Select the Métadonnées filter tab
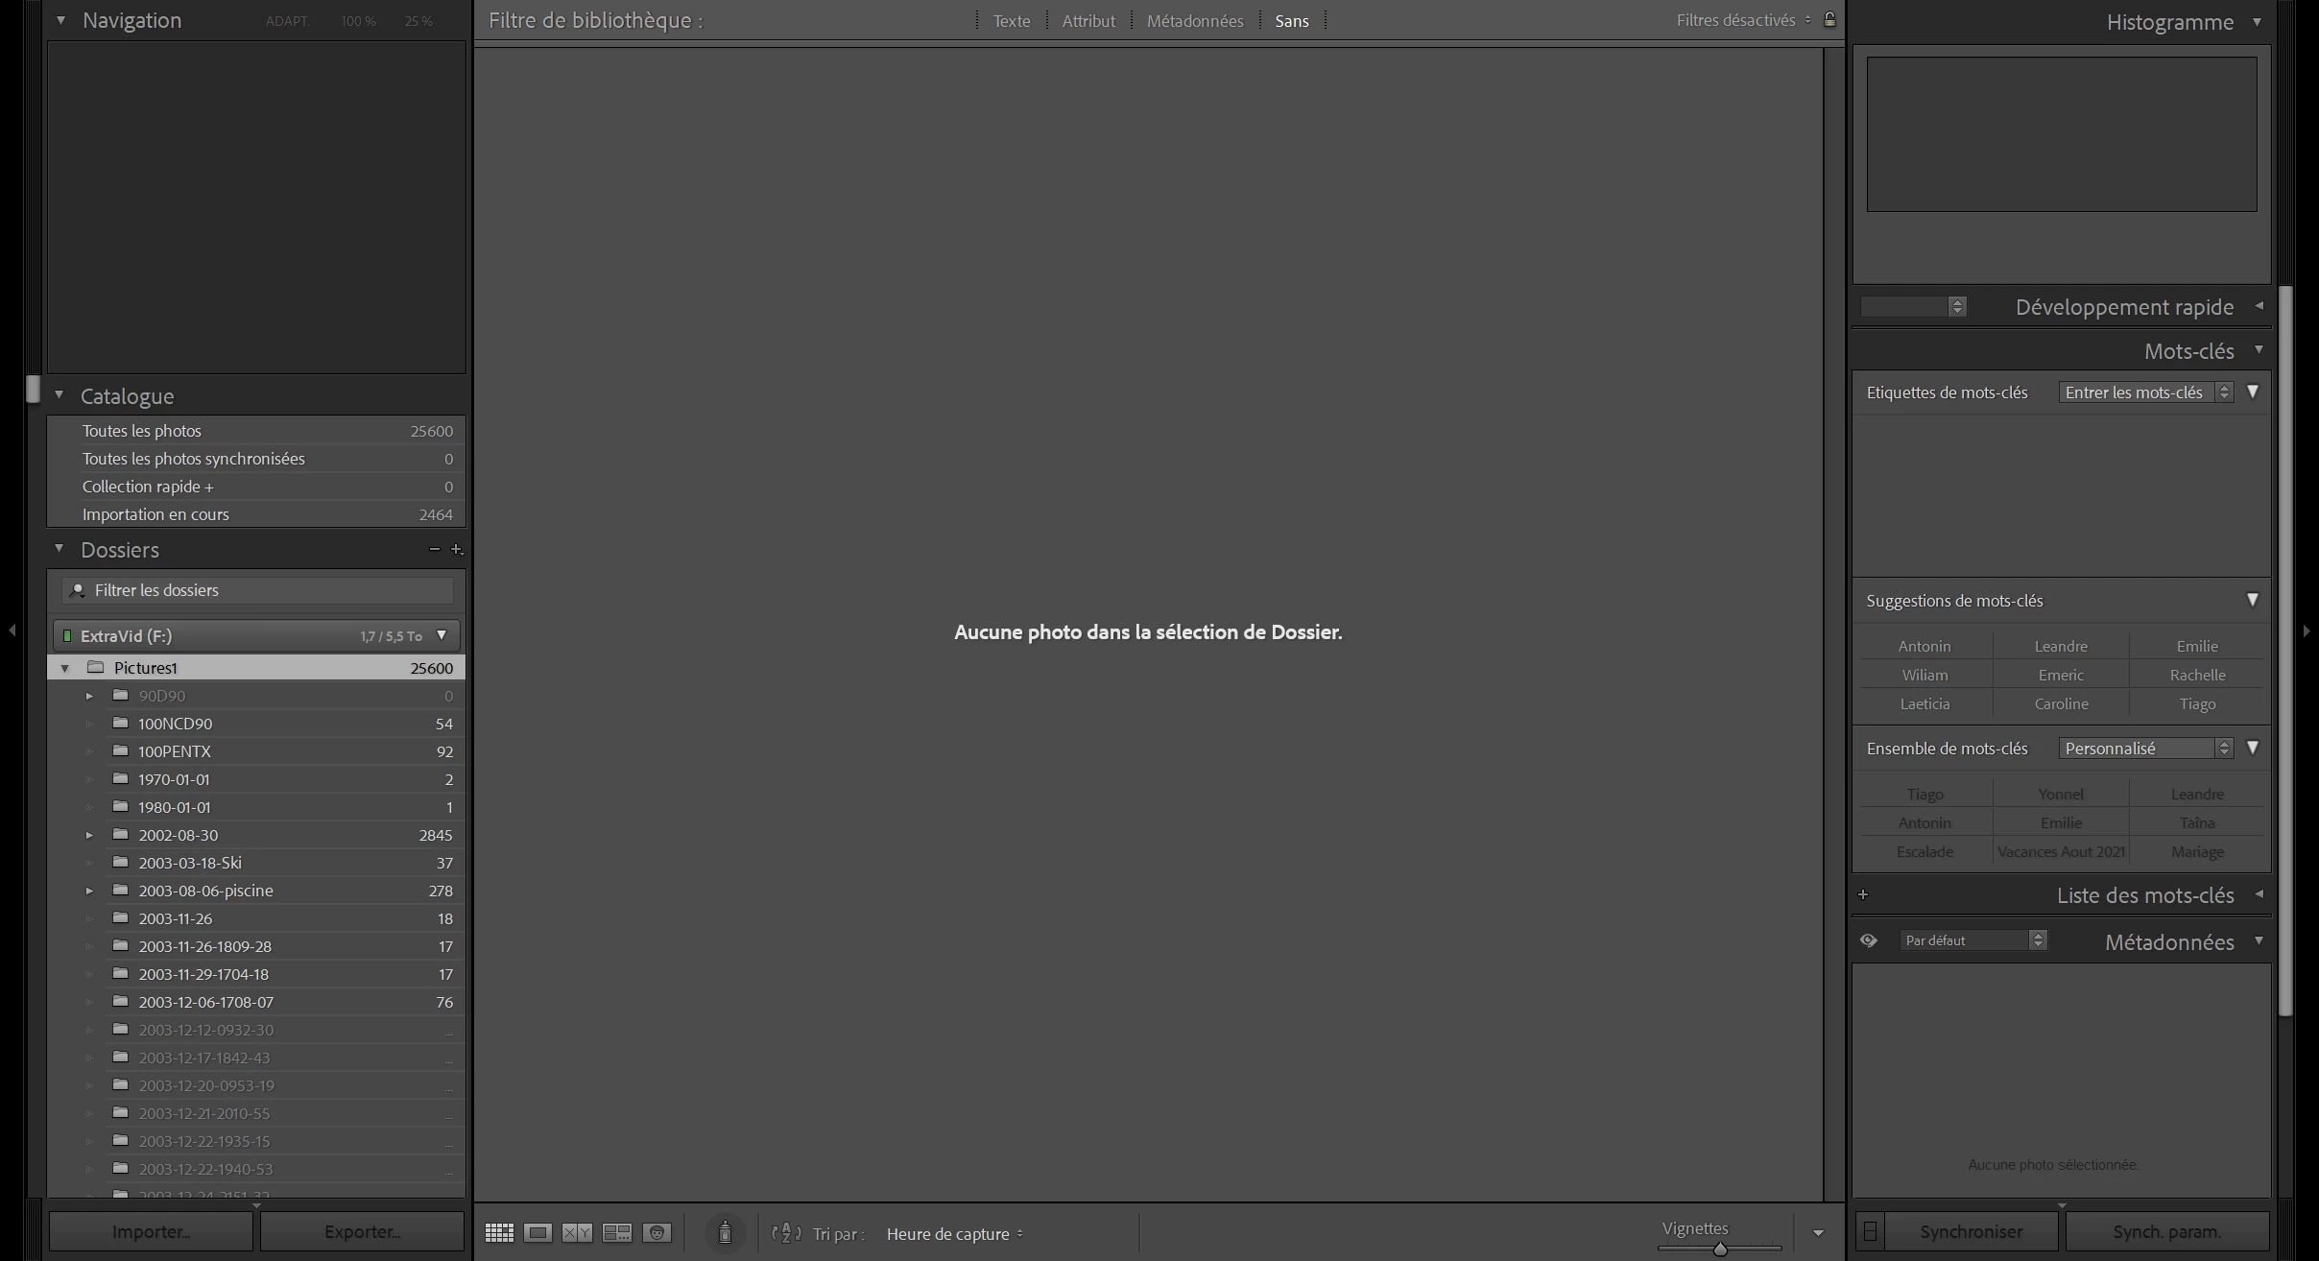Screen dimensions: 2319x1261 pyautogui.click(x=1194, y=21)
